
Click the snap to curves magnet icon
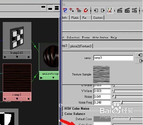[65, 10]
